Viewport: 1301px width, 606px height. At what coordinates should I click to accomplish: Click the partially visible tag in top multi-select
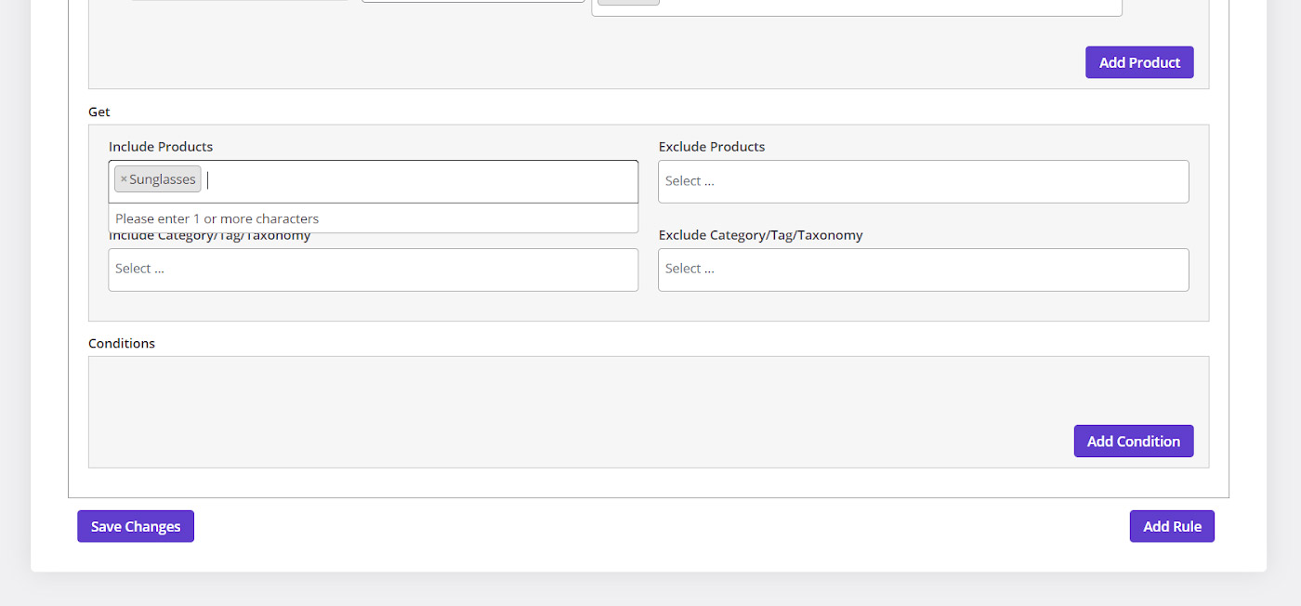[x=628, y=3]
